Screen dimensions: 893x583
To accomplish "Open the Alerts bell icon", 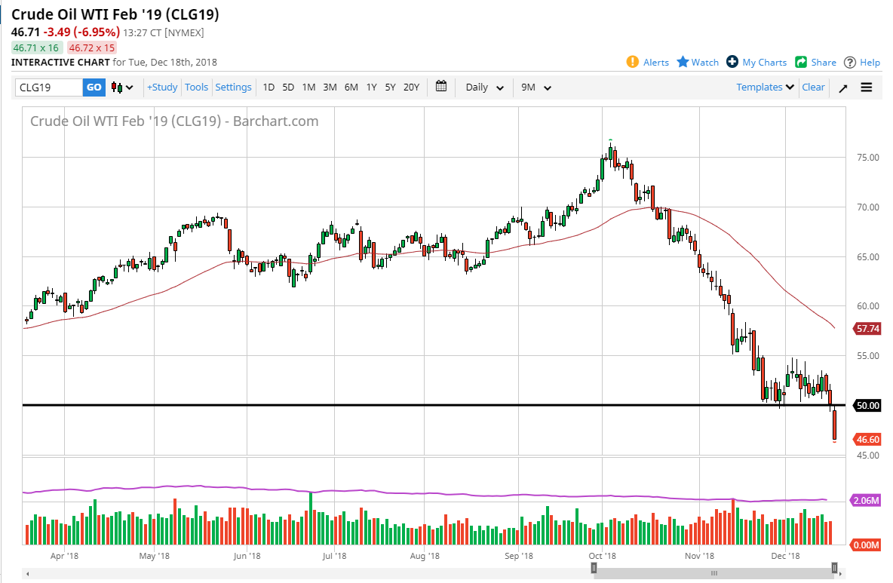I will click(x=634, y=62).
